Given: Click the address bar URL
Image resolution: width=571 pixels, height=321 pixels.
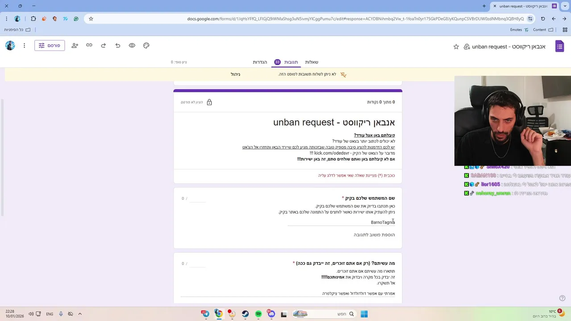Looking at the screenshot, I should point(356,19).
